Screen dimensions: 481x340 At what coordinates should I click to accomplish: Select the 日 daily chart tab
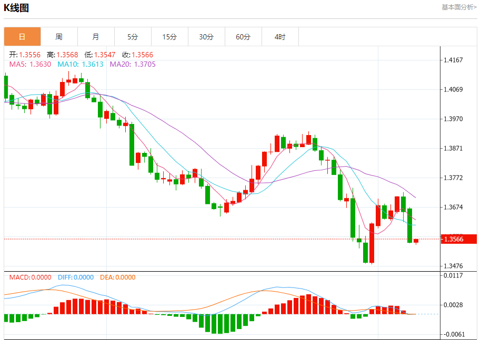(x=22, y=37)
